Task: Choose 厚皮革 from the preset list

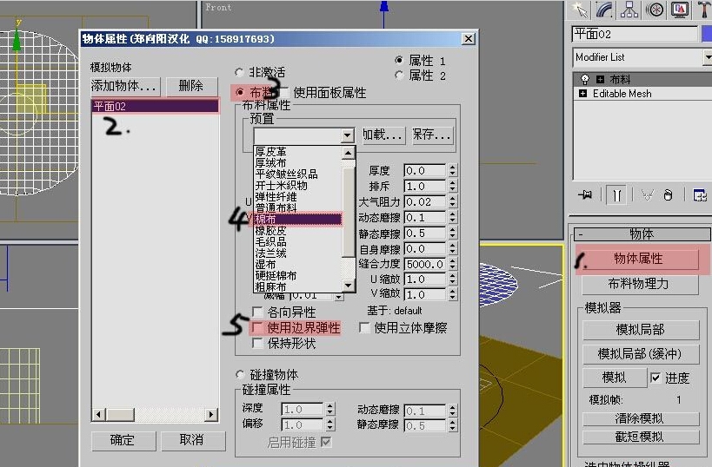Action: click(x=297, y=151)
